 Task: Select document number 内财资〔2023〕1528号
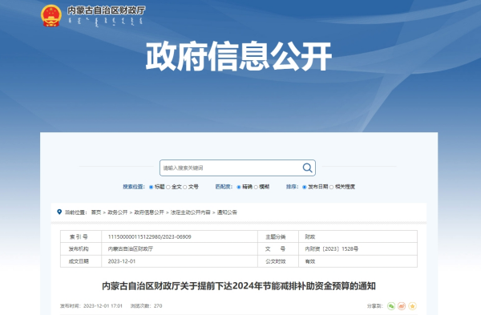332,248
